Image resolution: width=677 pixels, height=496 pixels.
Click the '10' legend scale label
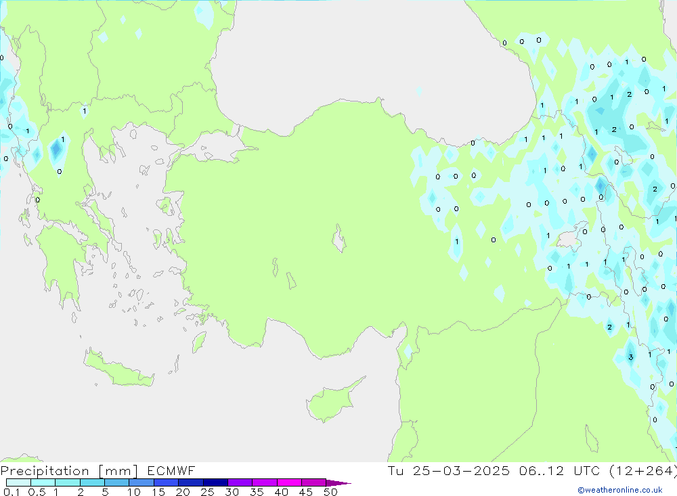tap(134, 492)
